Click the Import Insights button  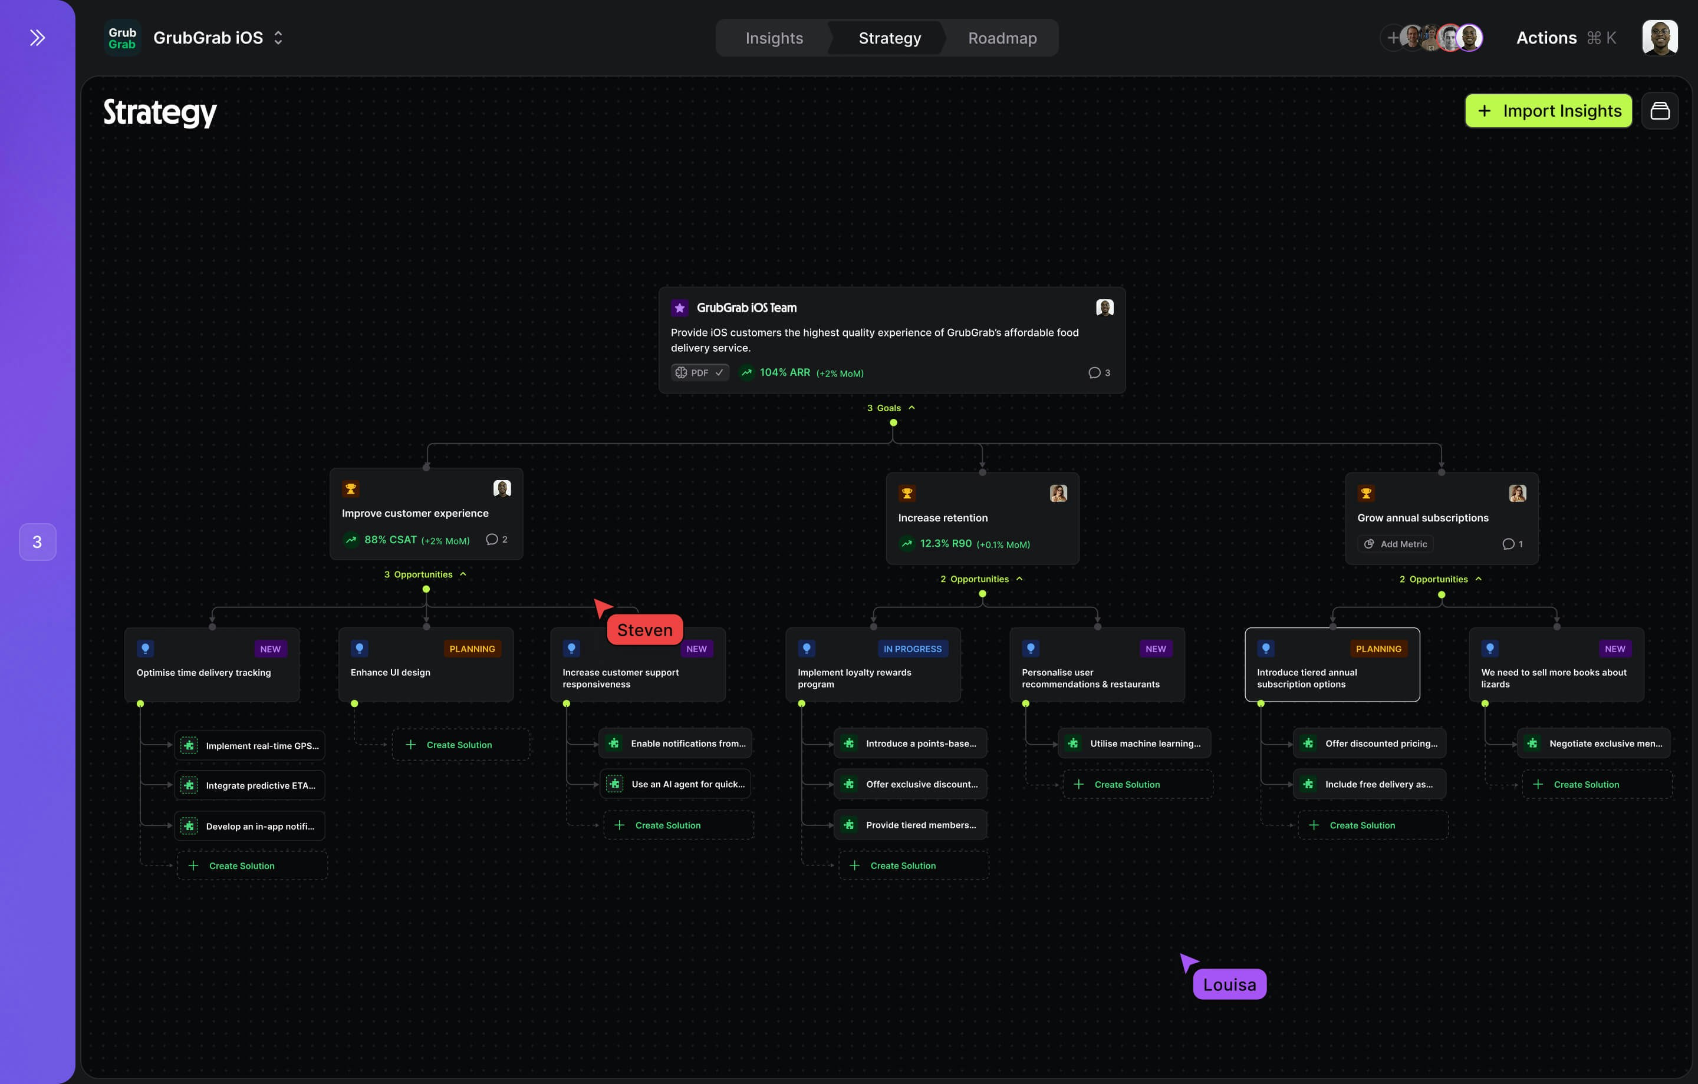pyautogui.click(x=1548, y=111)
